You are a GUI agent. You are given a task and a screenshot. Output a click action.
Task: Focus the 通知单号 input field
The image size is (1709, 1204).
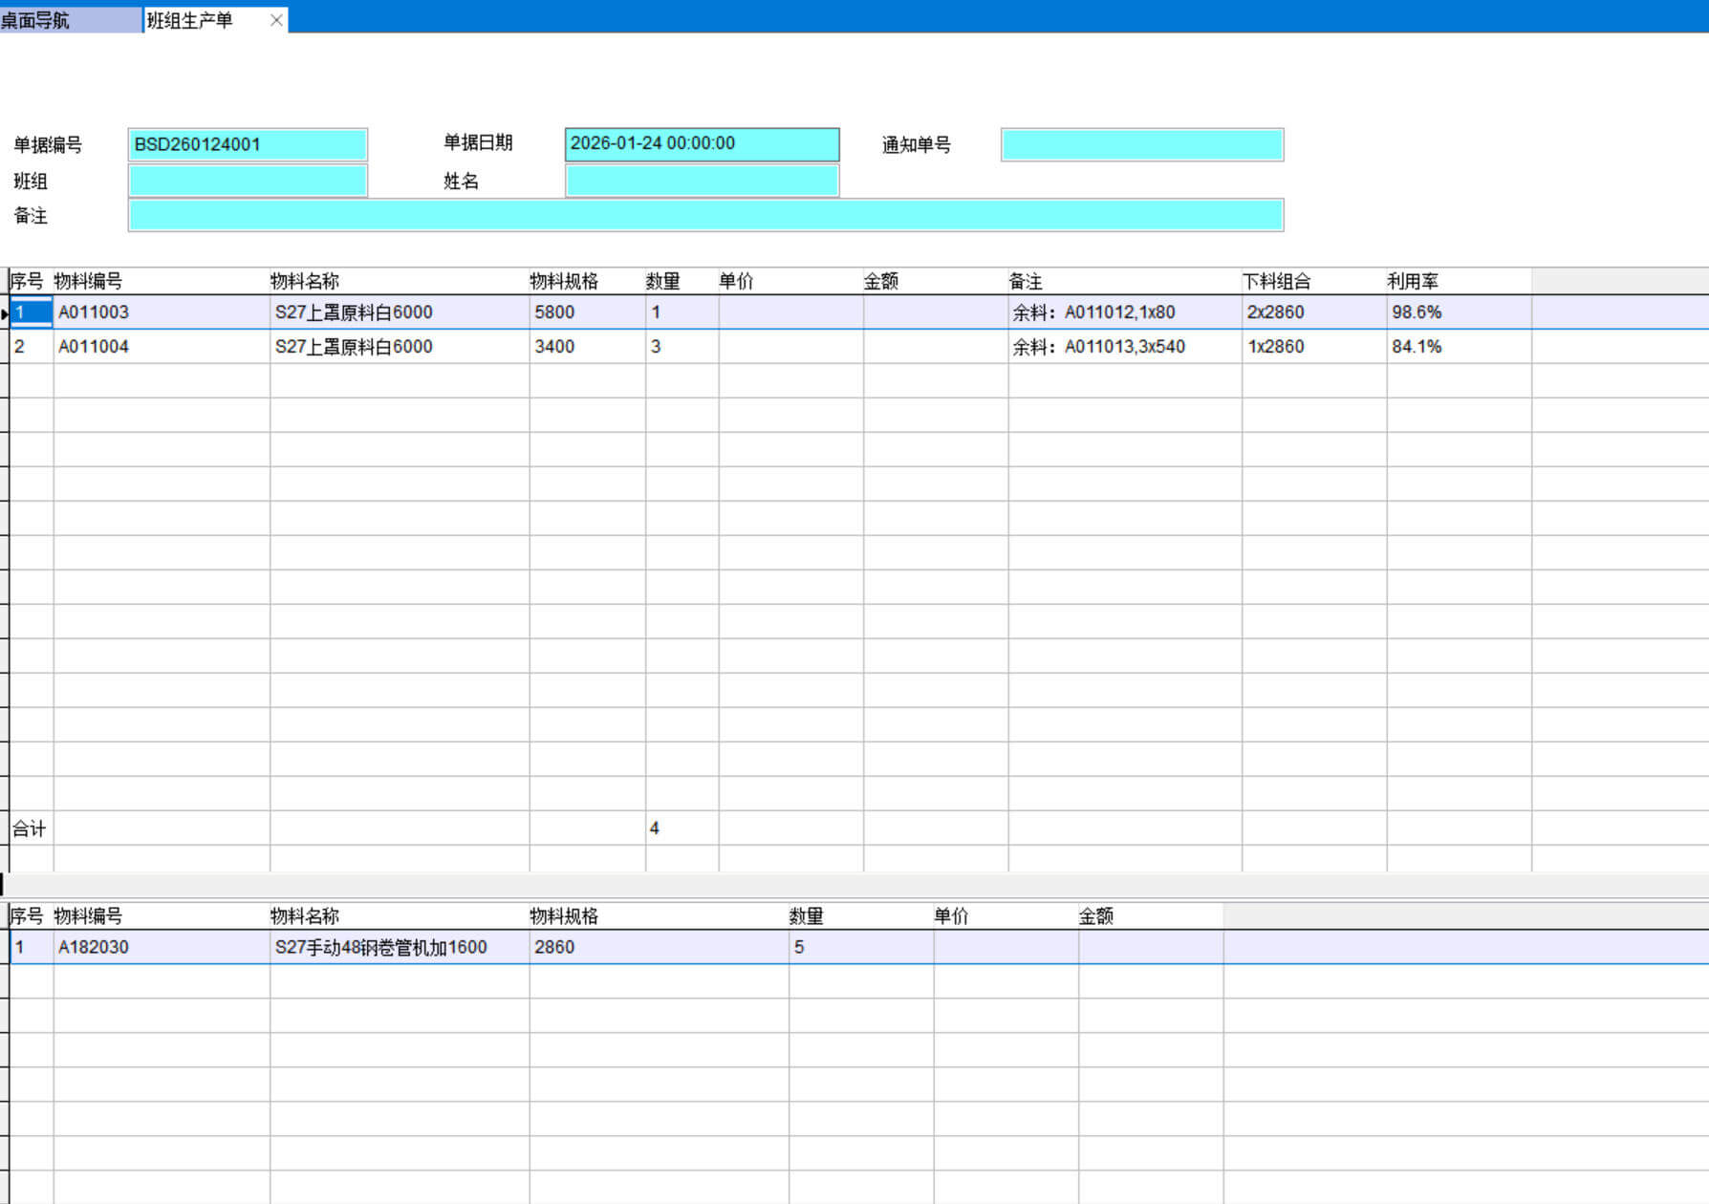[x=1141, y=145]
